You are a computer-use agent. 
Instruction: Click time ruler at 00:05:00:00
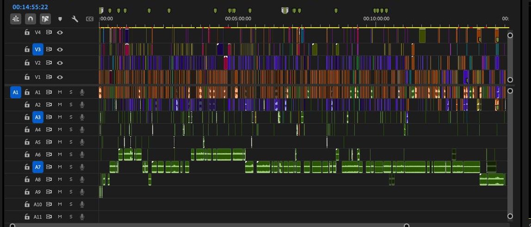(238, 18)
